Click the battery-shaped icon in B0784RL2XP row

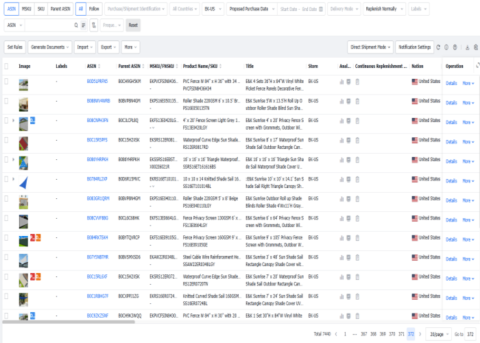coord(357,180)
